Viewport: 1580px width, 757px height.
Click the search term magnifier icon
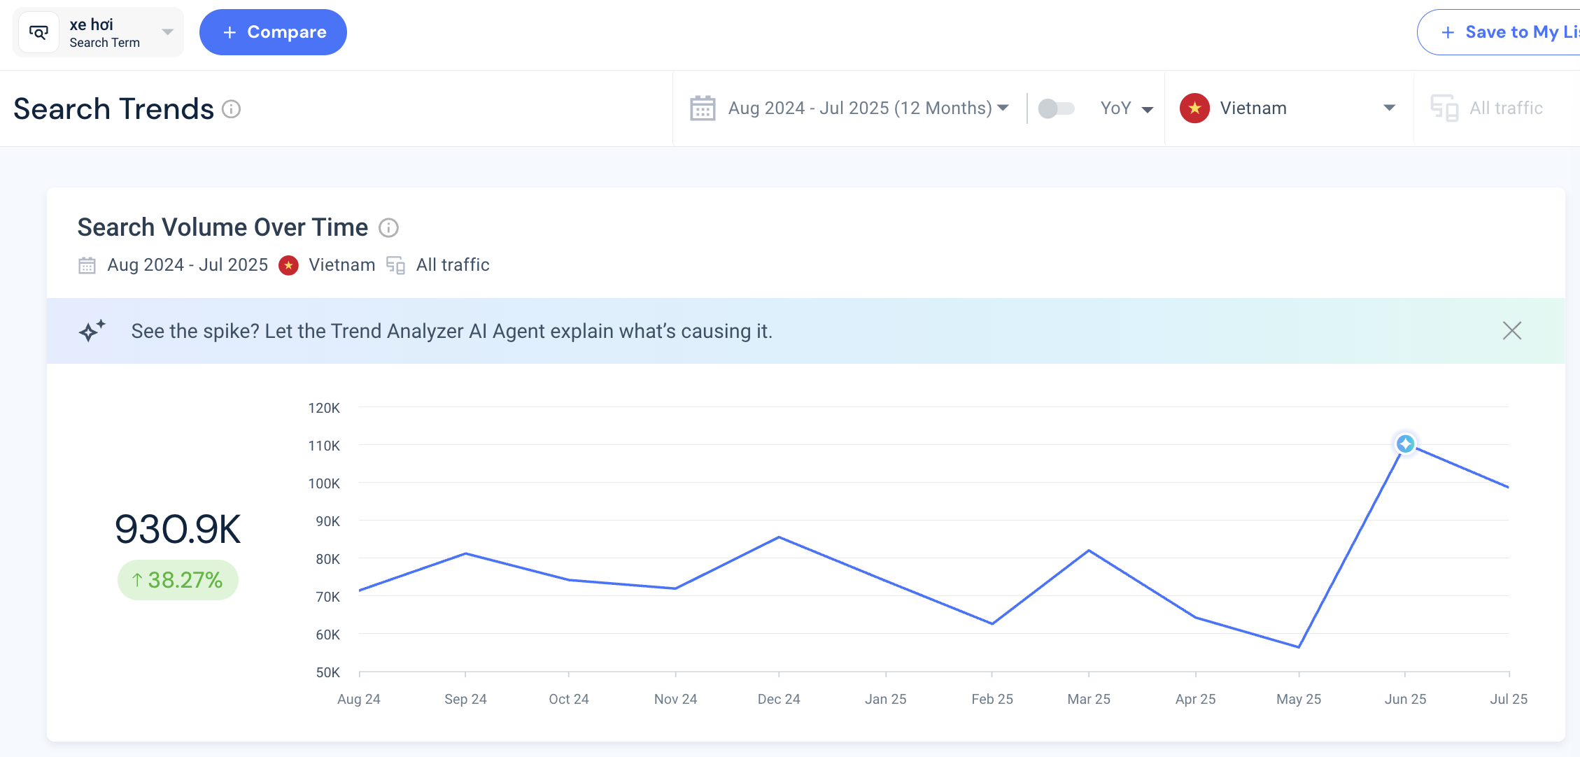(x=38, y=32)
